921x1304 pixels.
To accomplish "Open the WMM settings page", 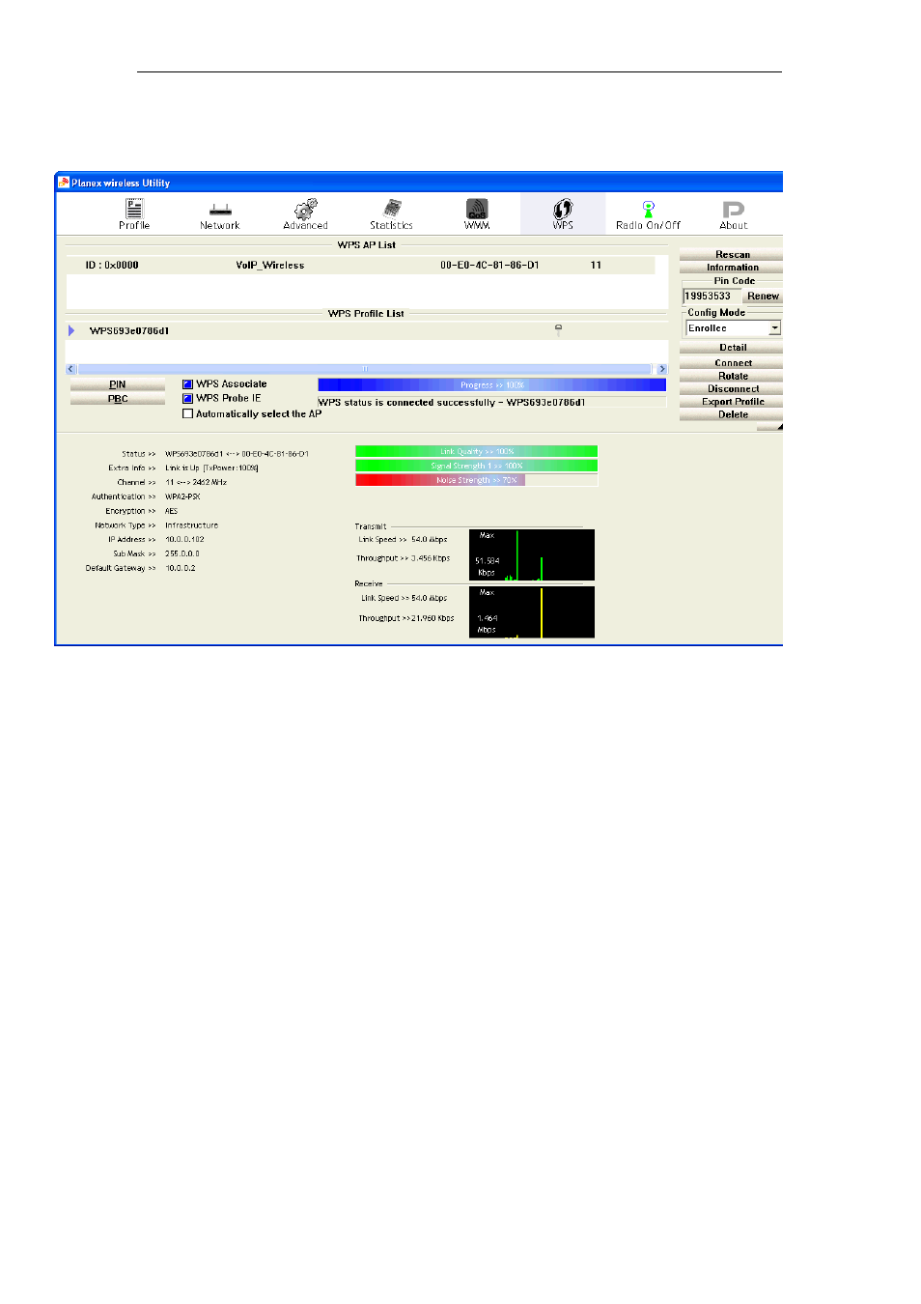I will [477, 213].
